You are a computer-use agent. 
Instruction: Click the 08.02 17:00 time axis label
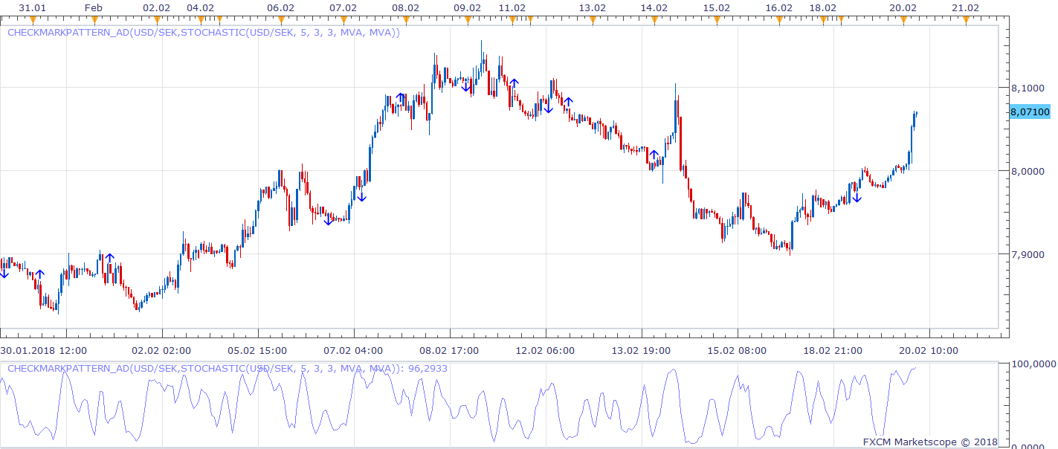pos(450,350)
